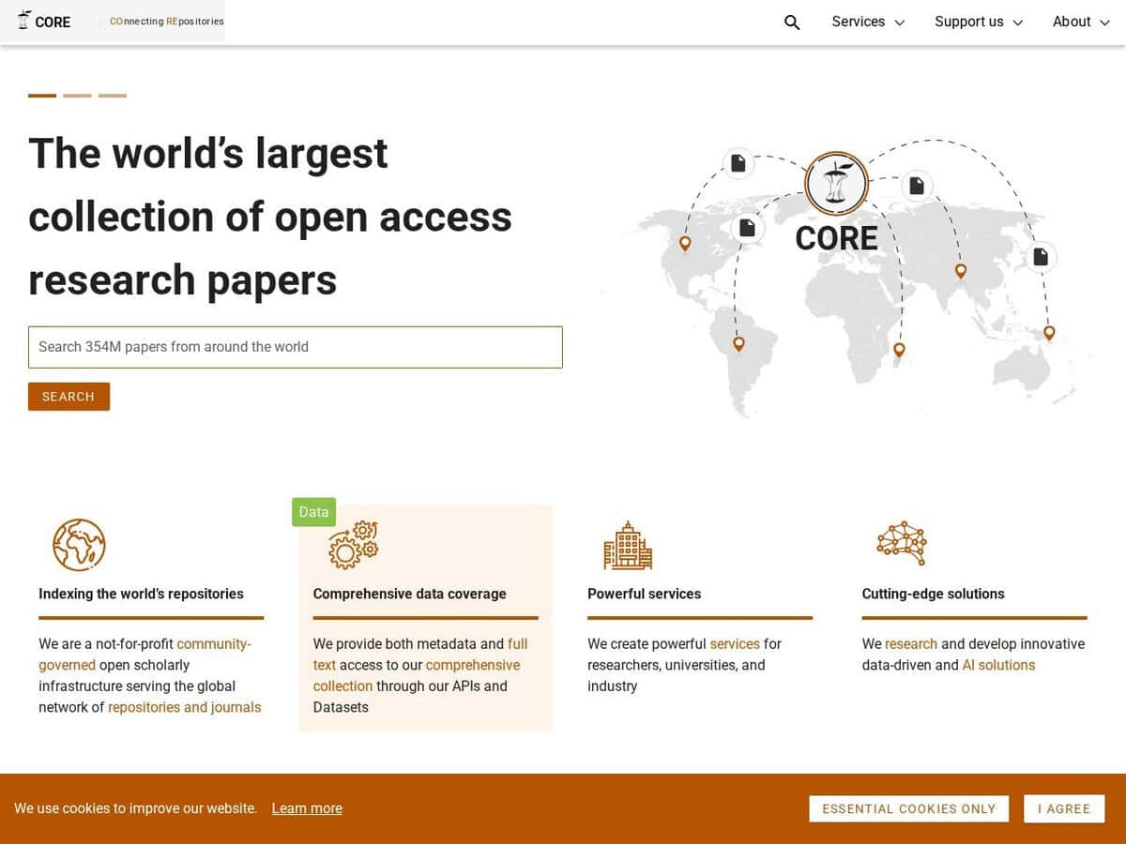The image size is (1126, 844).
Task: Click the map pin in Asia
Action: point(961,271)
